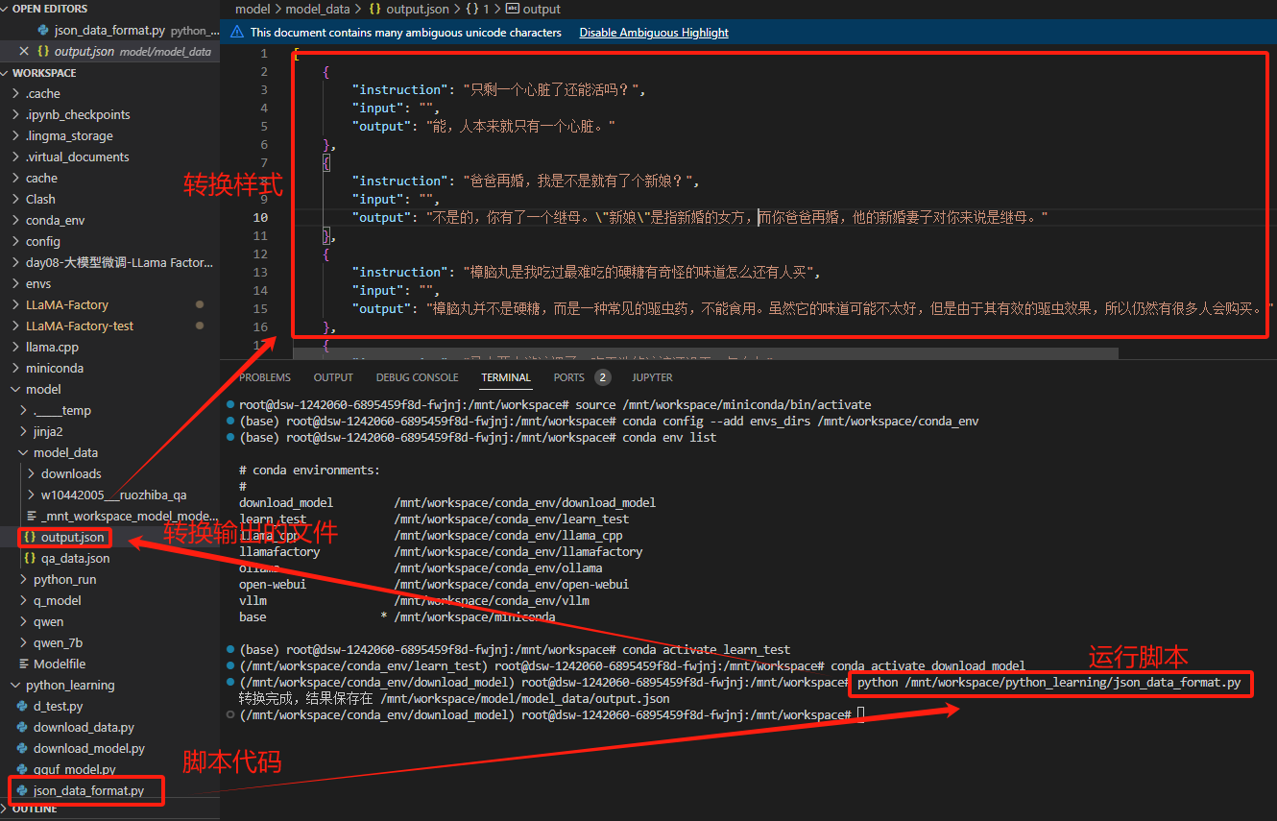Expand the .lingma_storage folder
Screen dimensions: 1277x821
click(69, 135)
